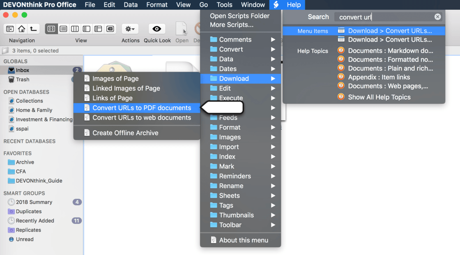Select Convert URLs to PDF documents
Viewport: 460px width, 255px height.
[x=141, y=108]
